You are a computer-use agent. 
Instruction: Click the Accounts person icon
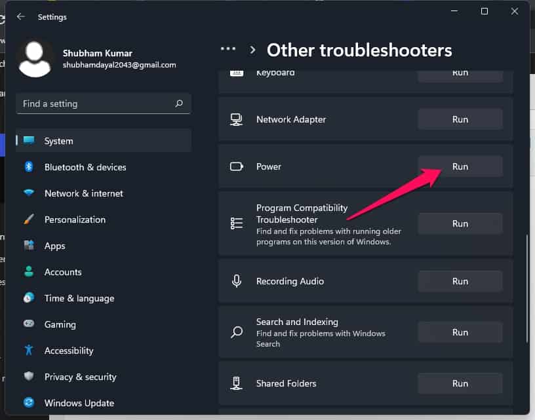(29, 272)
